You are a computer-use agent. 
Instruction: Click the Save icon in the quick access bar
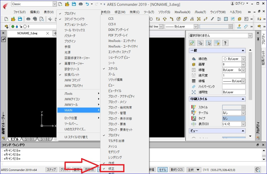(x=74, y=4)
